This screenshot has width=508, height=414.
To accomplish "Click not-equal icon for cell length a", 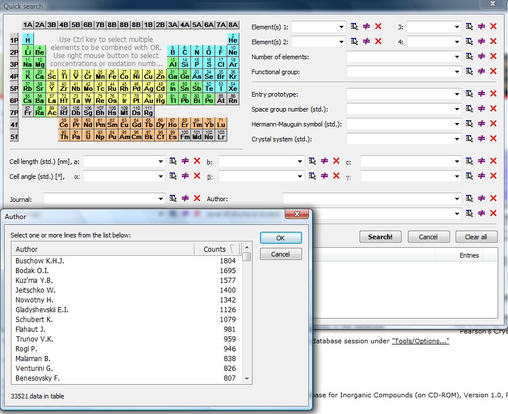I will (x=185, y=162).
